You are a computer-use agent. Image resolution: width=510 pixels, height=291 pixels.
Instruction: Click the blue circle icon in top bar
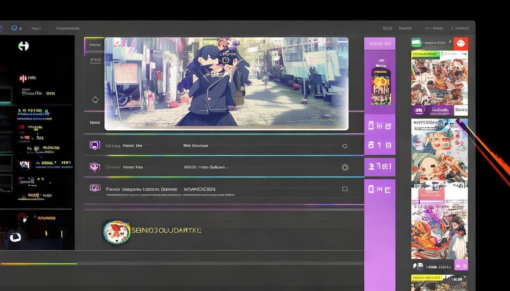[14, 28]
